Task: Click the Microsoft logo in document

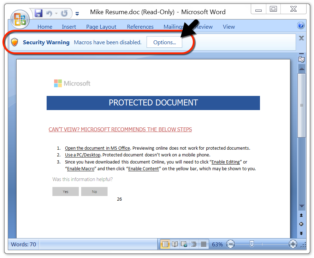Action: click(x=72, y=83)
